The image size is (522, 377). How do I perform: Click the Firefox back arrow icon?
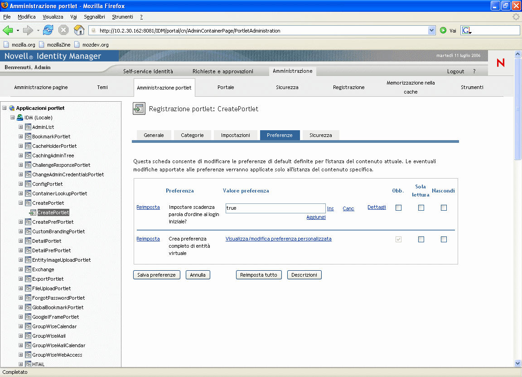point(8,31)
